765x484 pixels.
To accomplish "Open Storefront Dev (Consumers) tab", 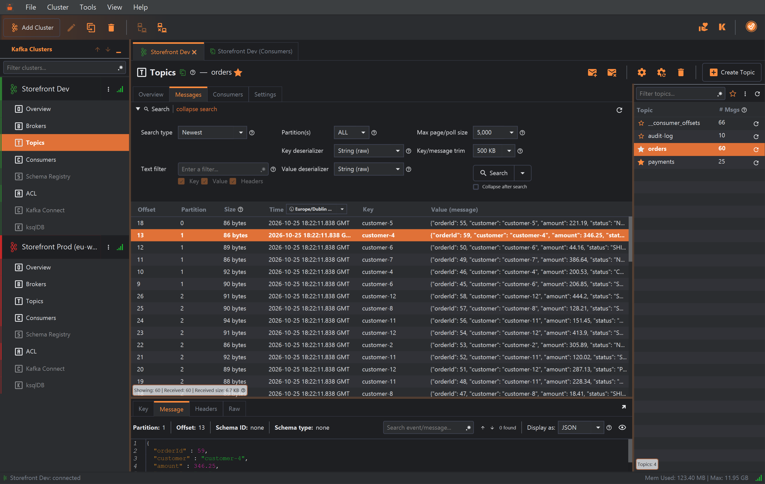I will click(x=251, y=51).
